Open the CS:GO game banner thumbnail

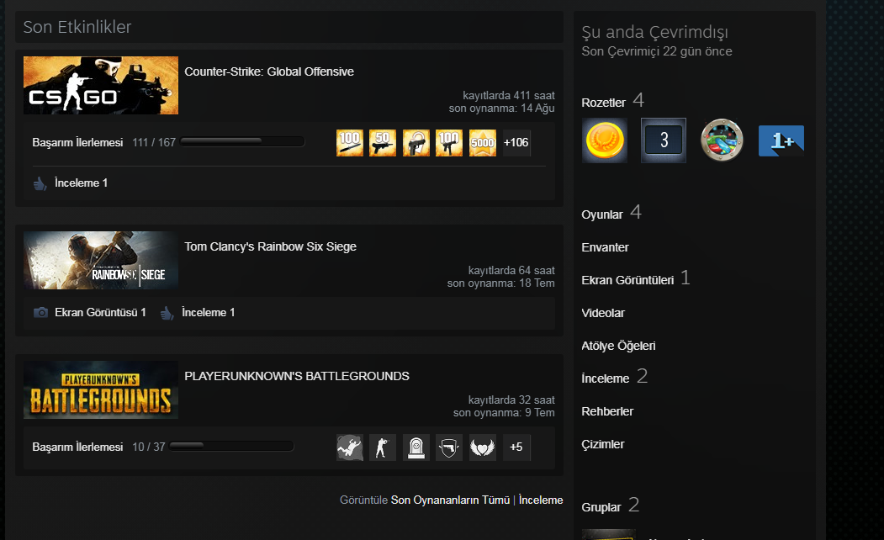point(101,85)
